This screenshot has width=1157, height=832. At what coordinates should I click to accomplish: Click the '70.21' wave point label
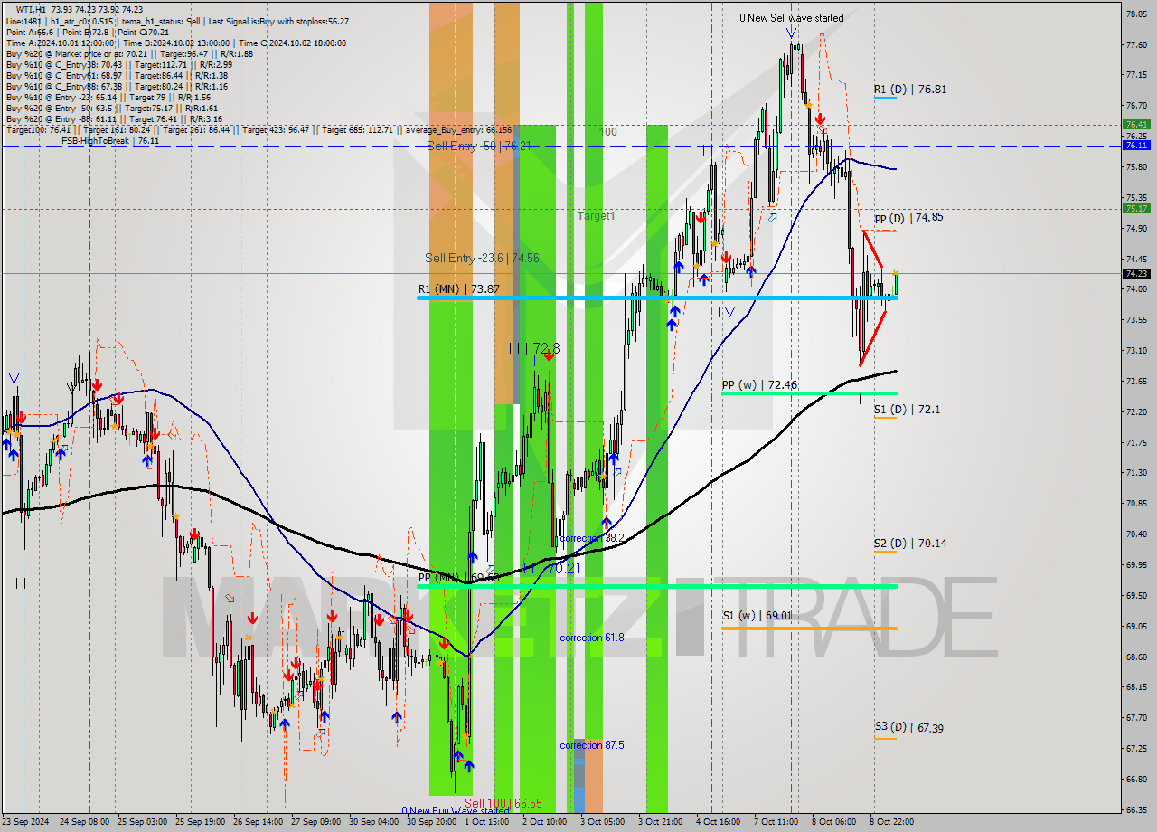click(x=564, y=568)
